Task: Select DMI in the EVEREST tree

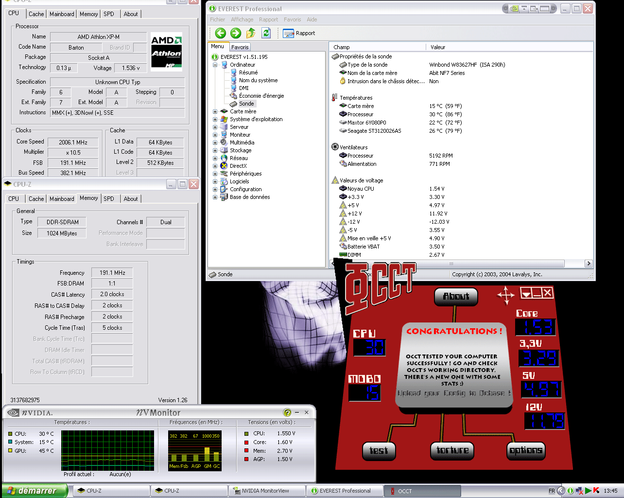Action: click(x=243, y=88)
